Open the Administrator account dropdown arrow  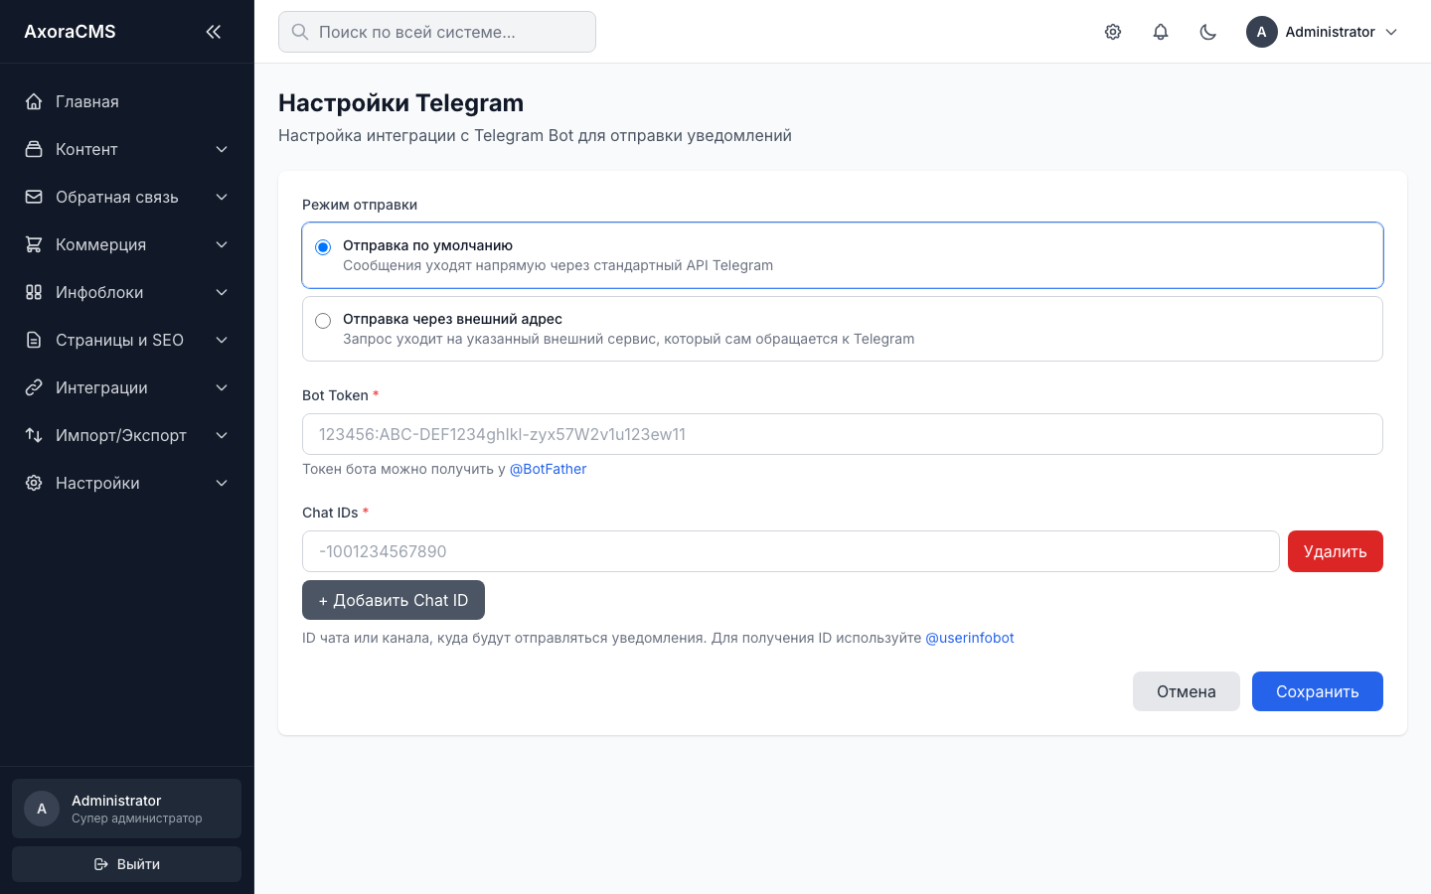tap(1391, 32)
